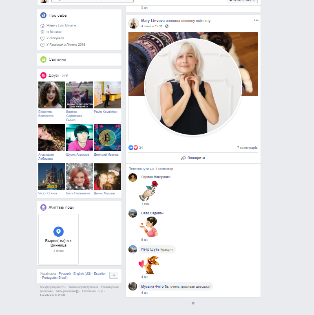Open Музыка Фото commenter name

coord(153,286)
